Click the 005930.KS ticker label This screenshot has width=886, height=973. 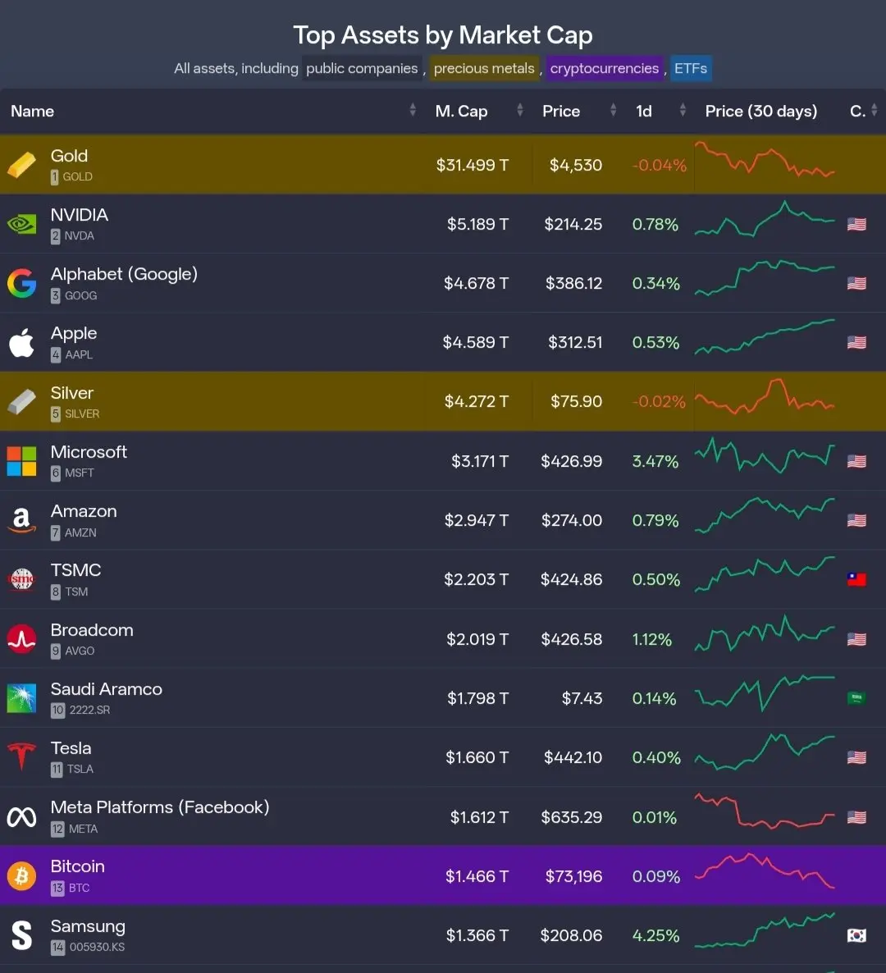[x=97, y=947]
